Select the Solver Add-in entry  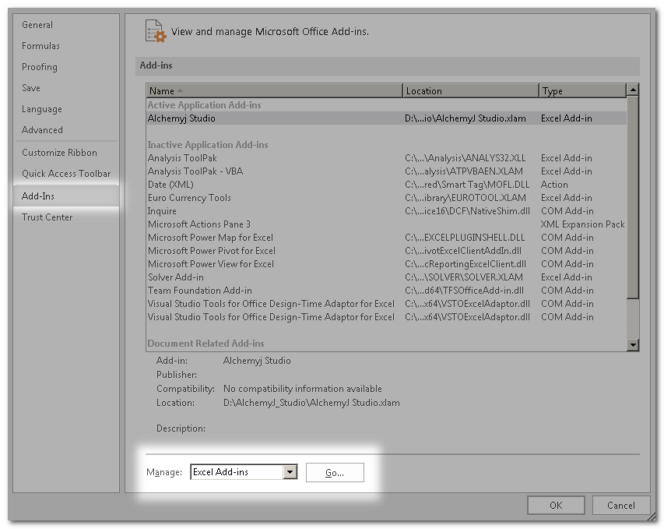[176, 277]
